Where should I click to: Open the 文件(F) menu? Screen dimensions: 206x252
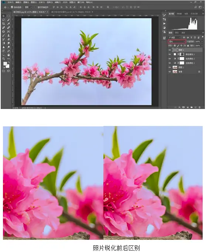(10, 3)
